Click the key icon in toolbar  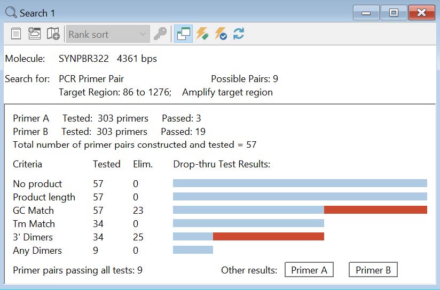coord(160,34)
